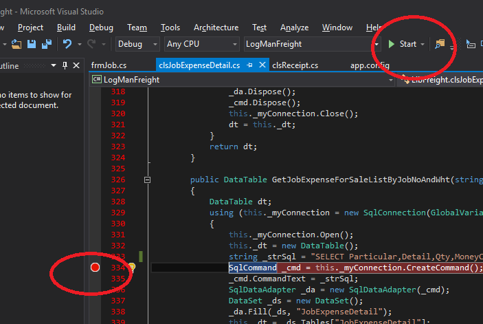Click '_da.Dispose();' on line 318

[262, 91]
